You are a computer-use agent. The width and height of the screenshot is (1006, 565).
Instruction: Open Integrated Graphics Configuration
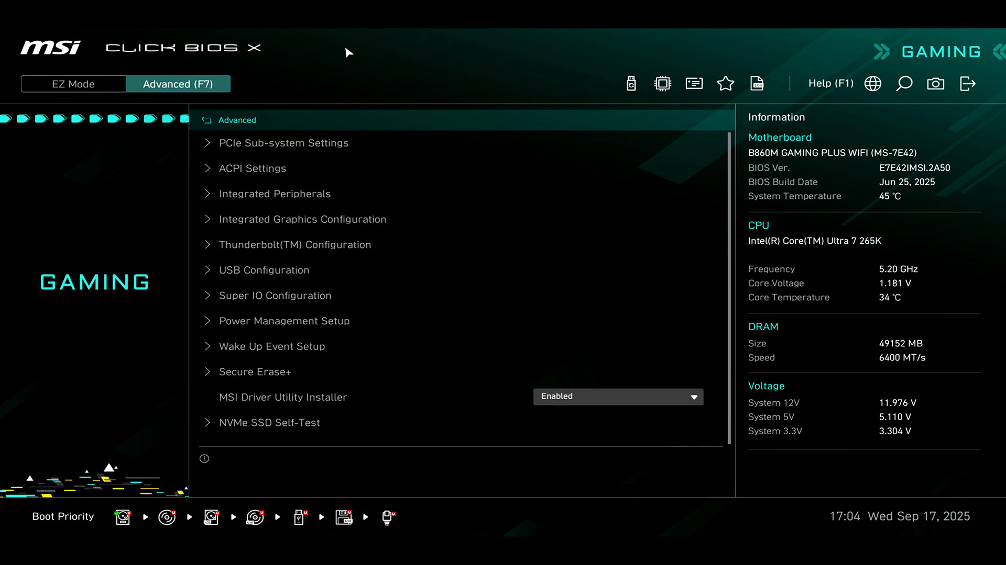[302, 219]
